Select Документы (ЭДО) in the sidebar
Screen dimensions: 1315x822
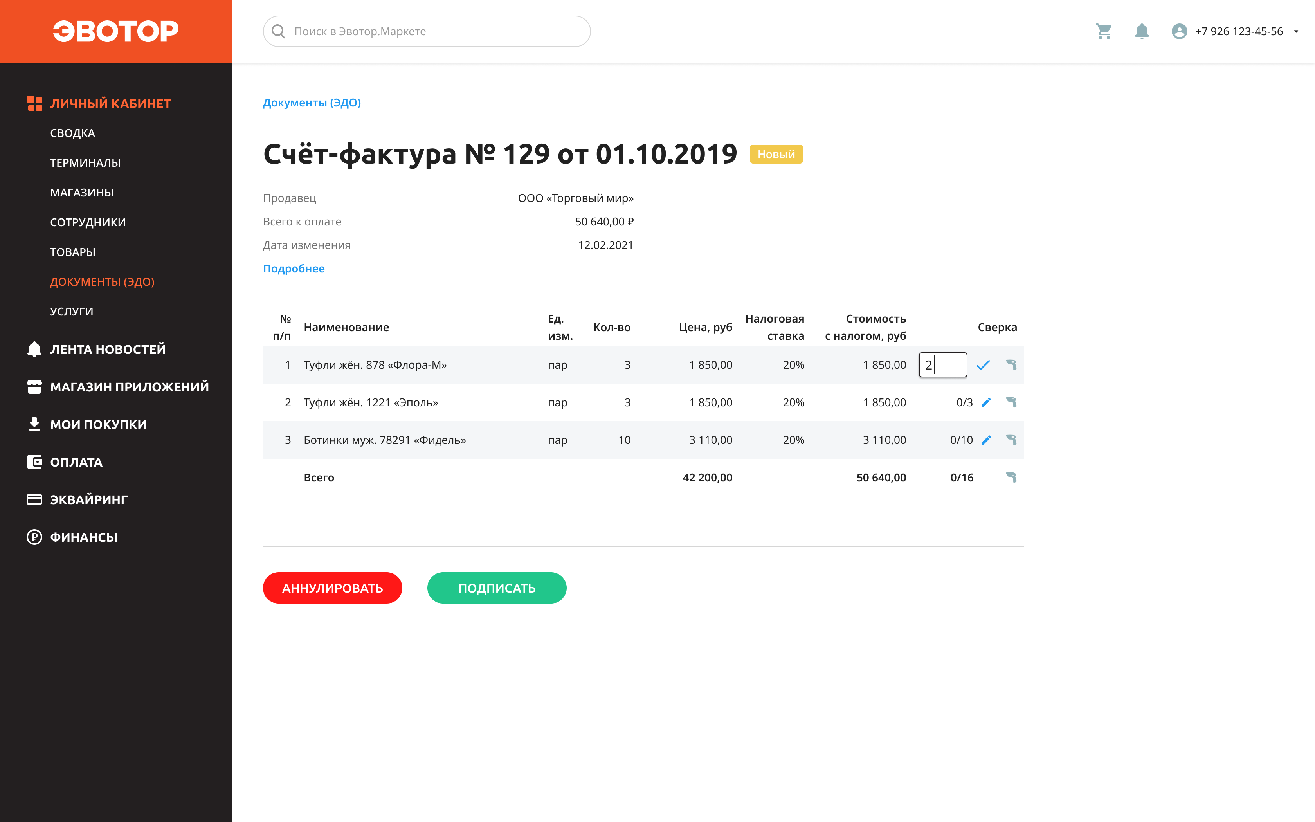[x=102, y=281]
